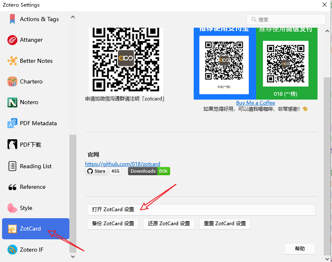Viewport: 332px width, 262px height.
Task: Close the Zotero Settings window
Action: coord(325,5)
